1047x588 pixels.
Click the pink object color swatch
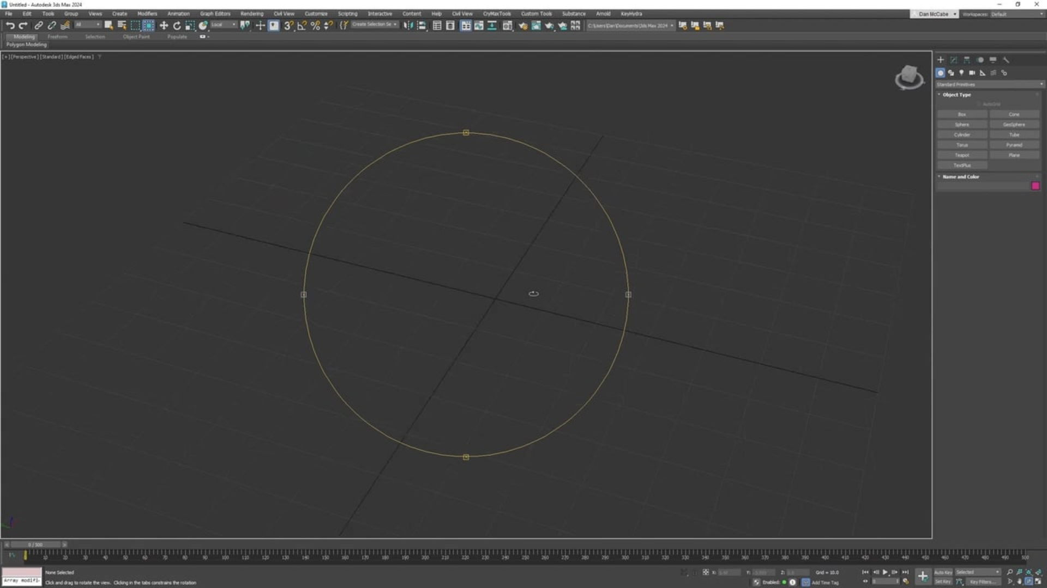point(1035,186)
